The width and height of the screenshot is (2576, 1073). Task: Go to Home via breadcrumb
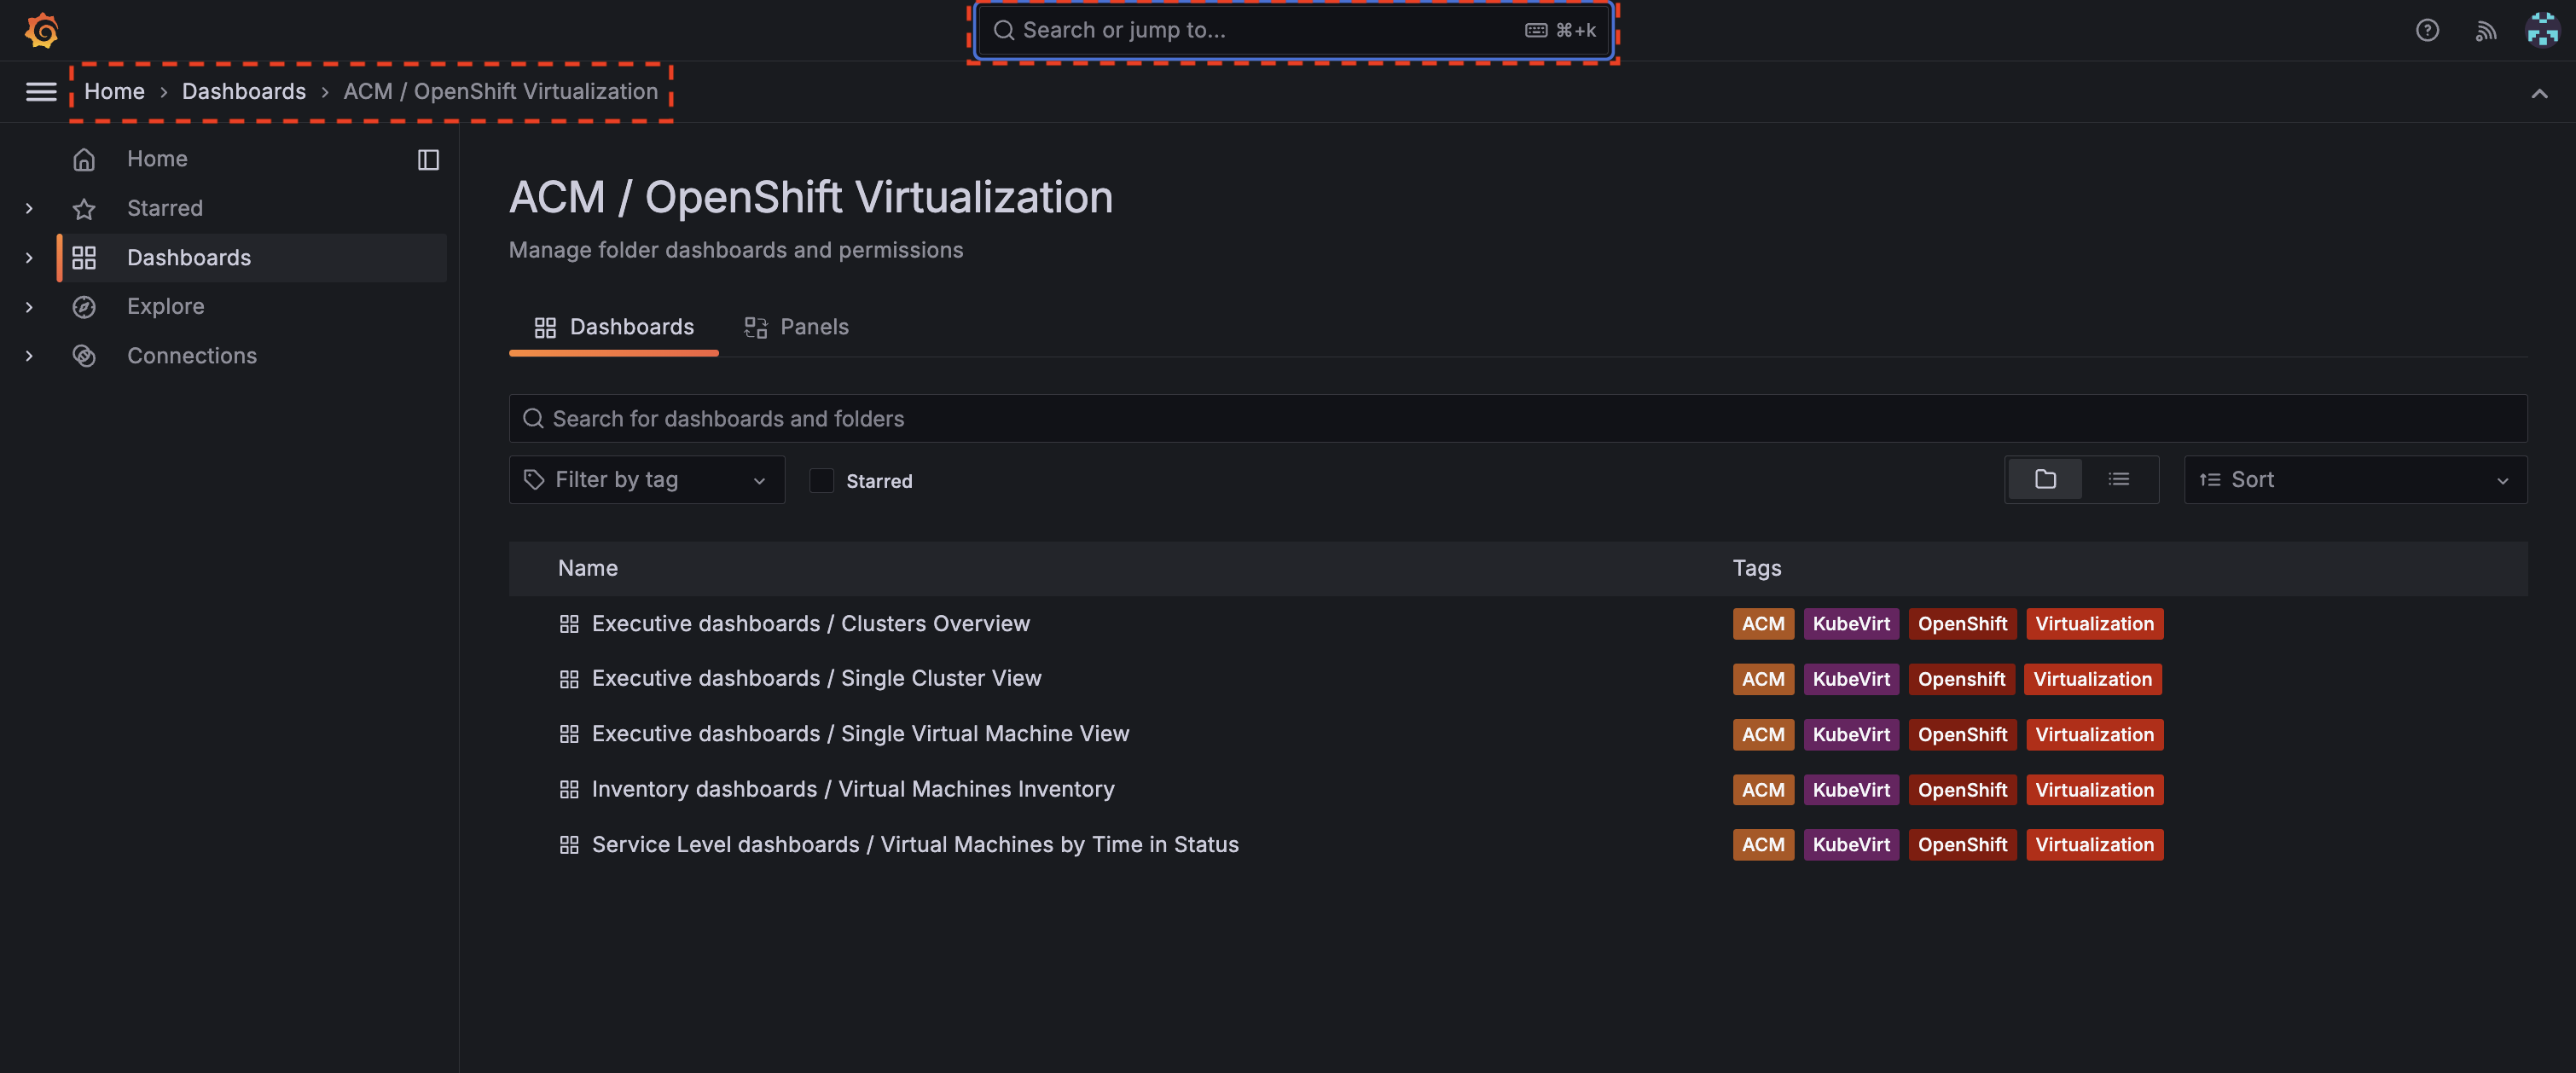click(114, 92)
